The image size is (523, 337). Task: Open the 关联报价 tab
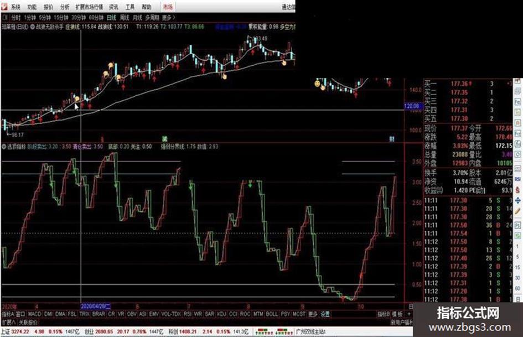(x=28, y=322)
